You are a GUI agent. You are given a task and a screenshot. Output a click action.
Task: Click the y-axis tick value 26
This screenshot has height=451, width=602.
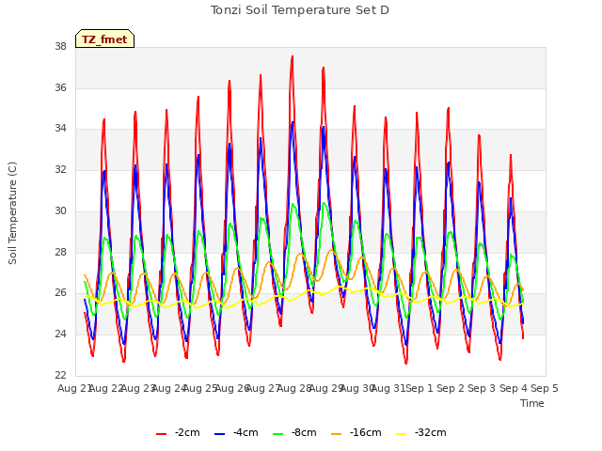click(60, 292)
